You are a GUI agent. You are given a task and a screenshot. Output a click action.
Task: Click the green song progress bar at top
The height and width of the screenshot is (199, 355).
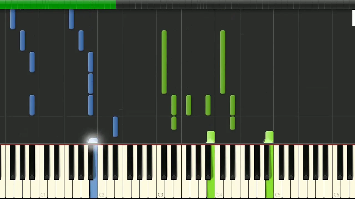click(x=58, y=5)
